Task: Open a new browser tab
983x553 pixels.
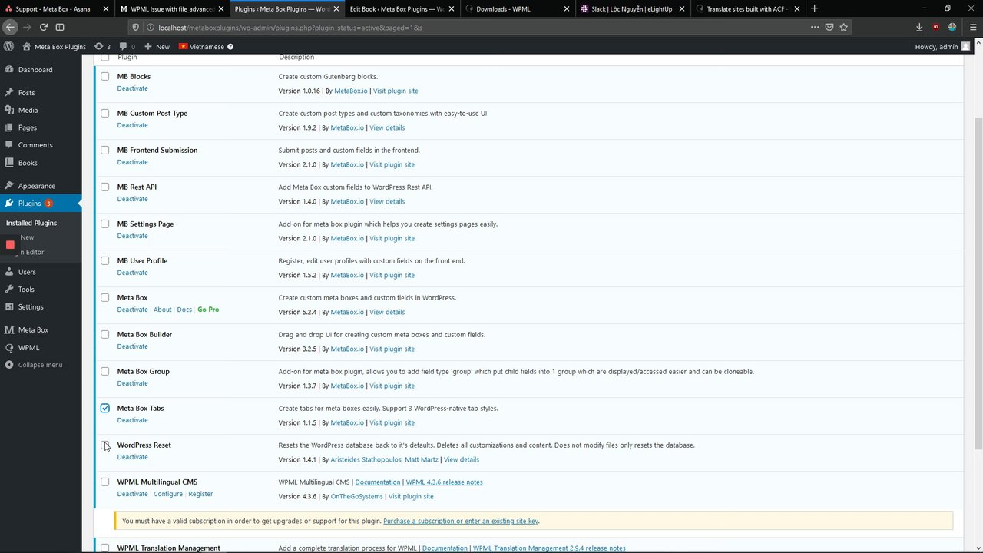Action: point(814,8)
